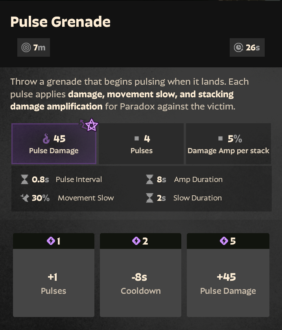Click the 26s cooldown badge
282x330 pixels.
click(x=247, y=48)
